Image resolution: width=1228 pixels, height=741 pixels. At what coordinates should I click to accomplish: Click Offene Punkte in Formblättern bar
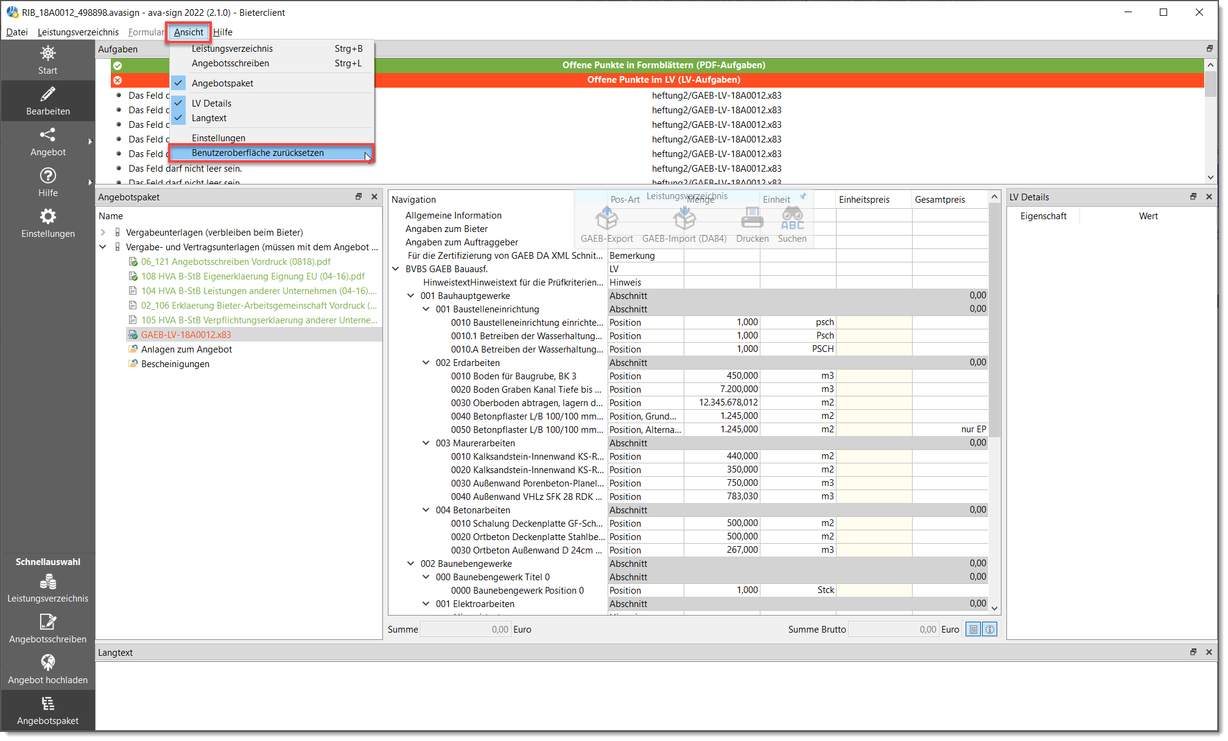[658, 65]
